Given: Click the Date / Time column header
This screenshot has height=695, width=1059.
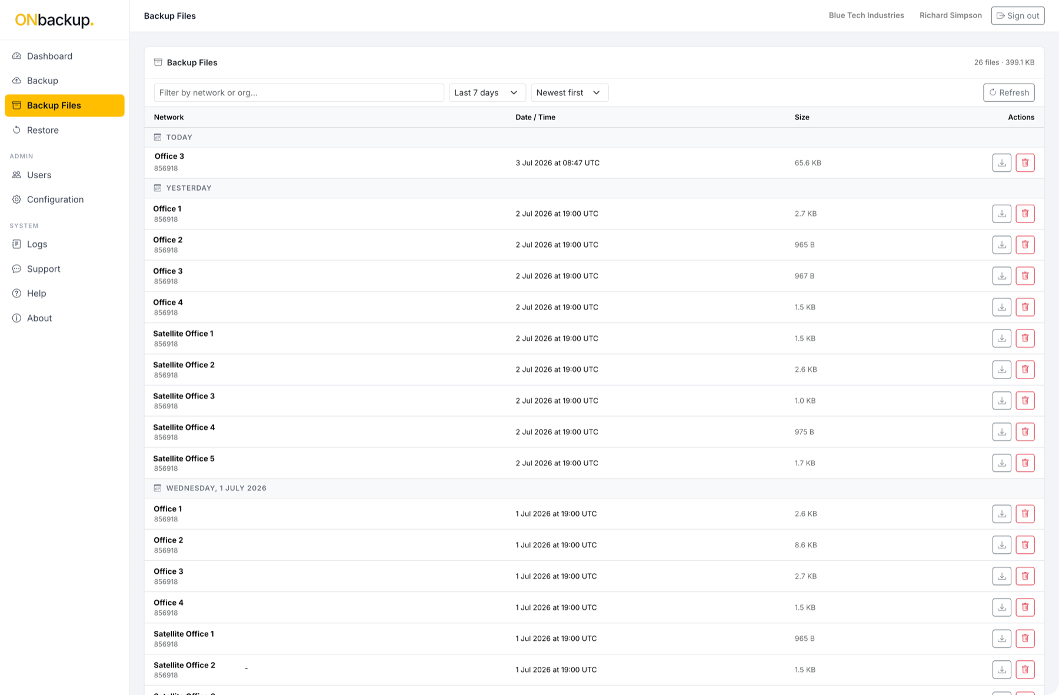Looking at the screenshot, I should [535, 117].
